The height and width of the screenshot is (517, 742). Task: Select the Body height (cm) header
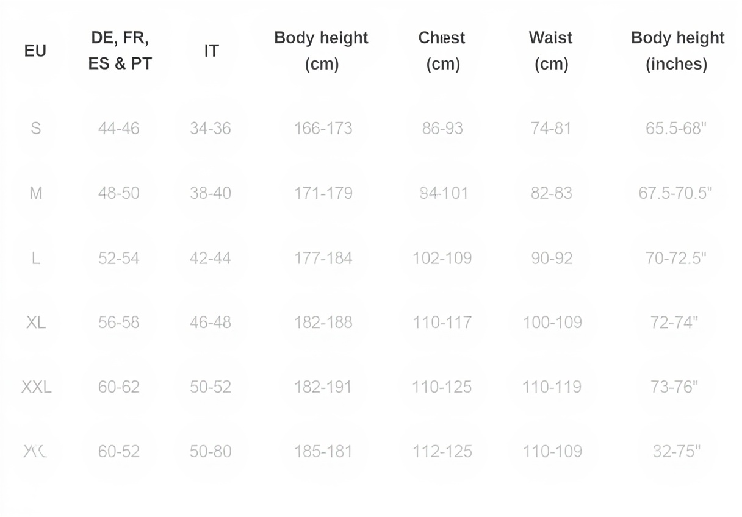pos(321,51)
